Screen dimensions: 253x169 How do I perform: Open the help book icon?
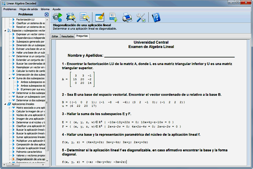[x=156, y=18]
